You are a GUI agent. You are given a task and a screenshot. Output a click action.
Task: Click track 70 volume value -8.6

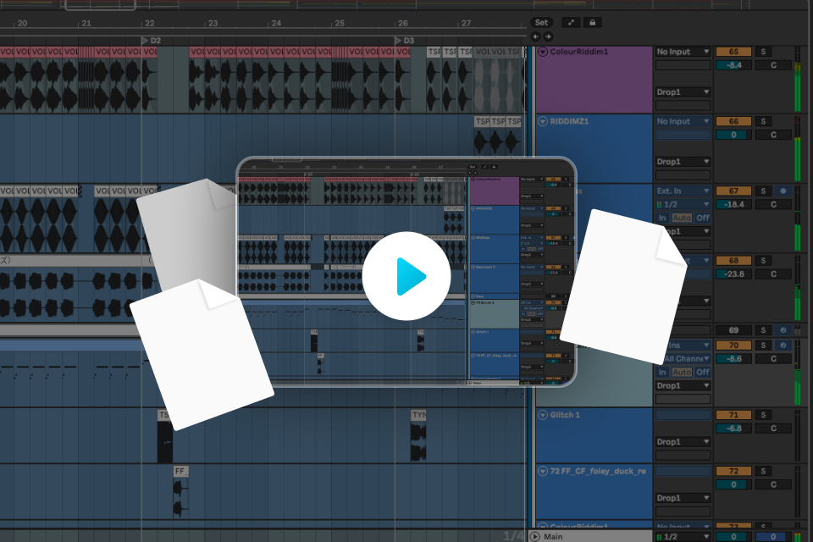click(x=733, y=359)
